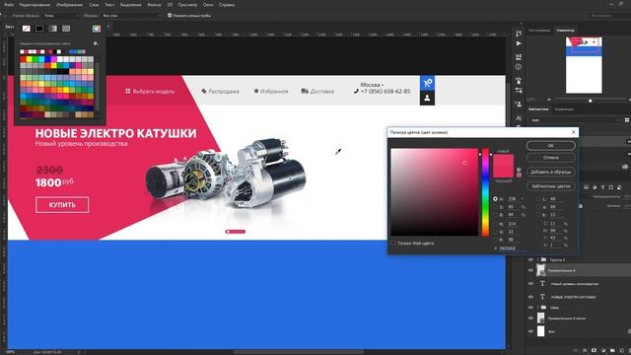Enable the 'Только Web-цвета' checkbox
Image resolution: width=631 pixels, height=355 pixels.
click(x=393, y=244)
